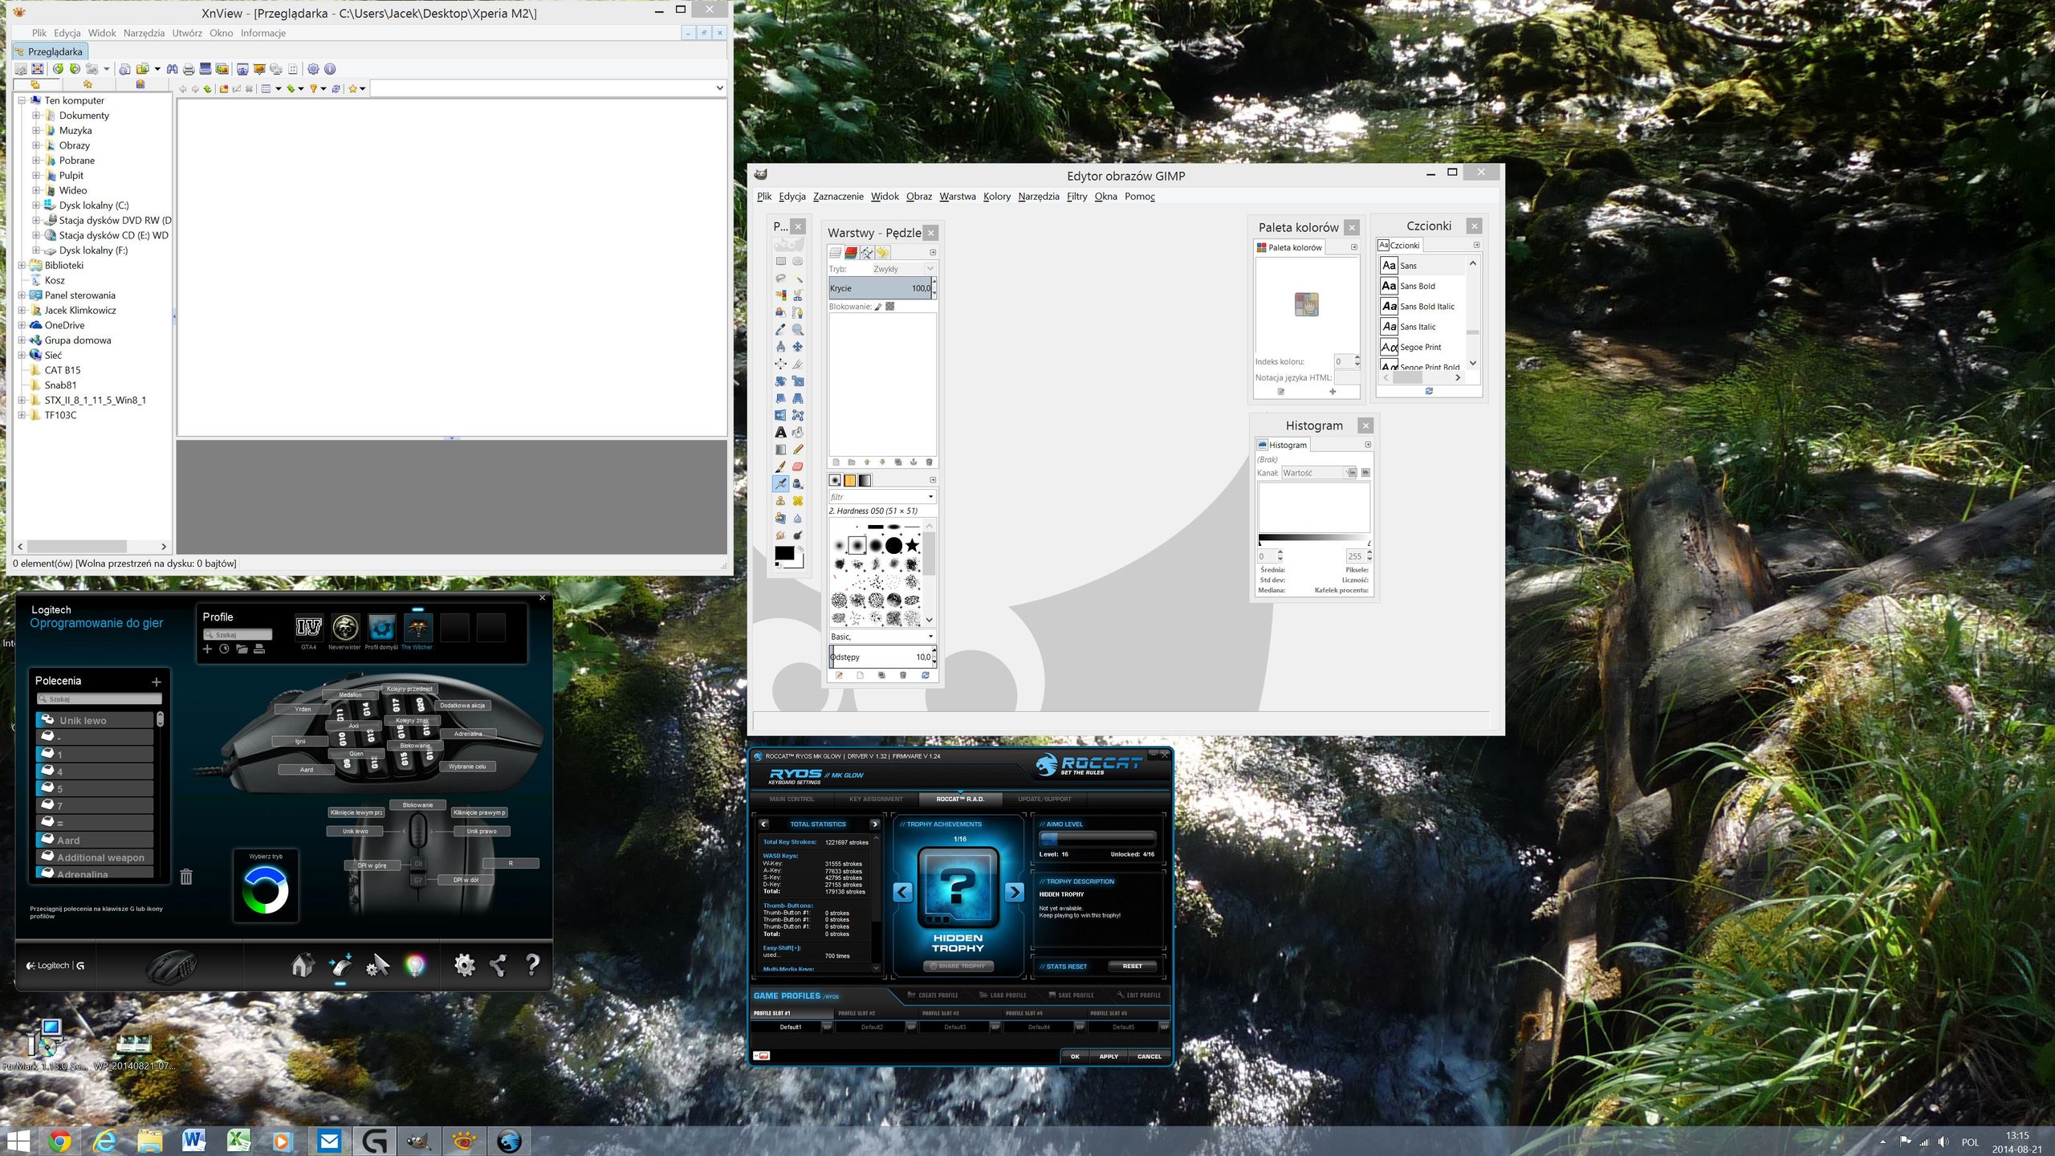
Task: Click RESET button next to Stats Reset
Action: click(1132, 967)
